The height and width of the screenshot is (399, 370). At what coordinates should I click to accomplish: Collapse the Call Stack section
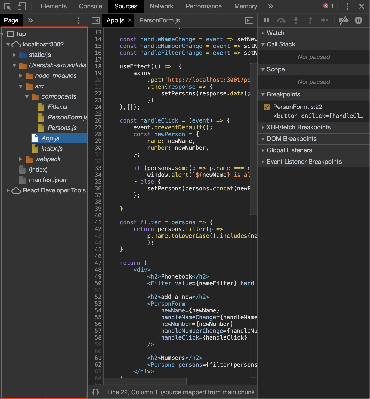(281, 44)
